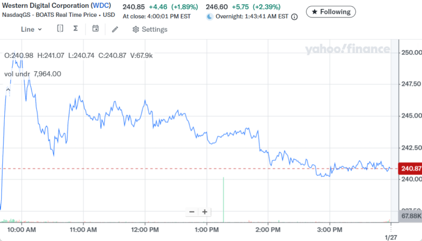Open the indicators sigma icon
Image resolution: width=422 pixels, height=241 pixels.
pos(75,28)
